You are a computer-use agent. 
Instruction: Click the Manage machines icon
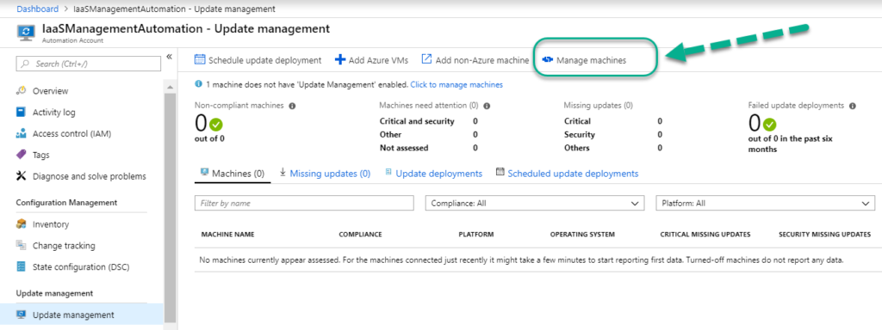click(548, 60)
